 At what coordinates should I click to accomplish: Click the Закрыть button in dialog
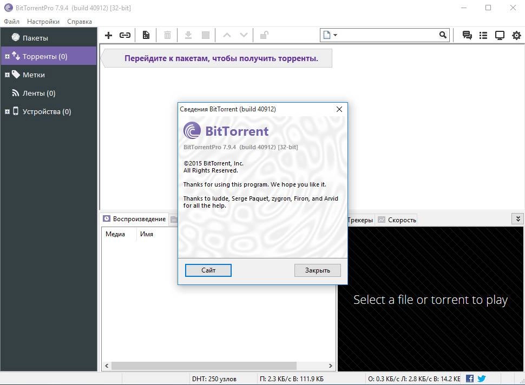click(317, 270)
